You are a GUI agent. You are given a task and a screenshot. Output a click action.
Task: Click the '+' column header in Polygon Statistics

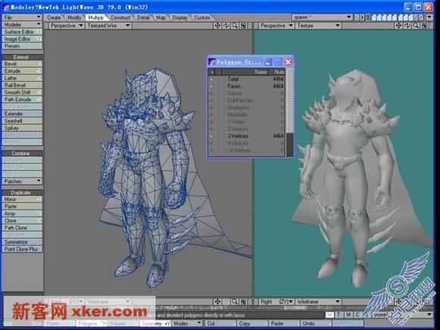(212, 72)
